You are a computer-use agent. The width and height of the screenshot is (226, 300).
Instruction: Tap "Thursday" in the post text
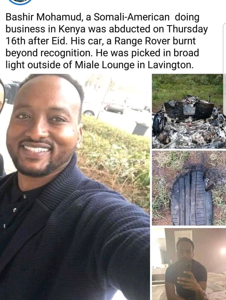tap(187, 29)
